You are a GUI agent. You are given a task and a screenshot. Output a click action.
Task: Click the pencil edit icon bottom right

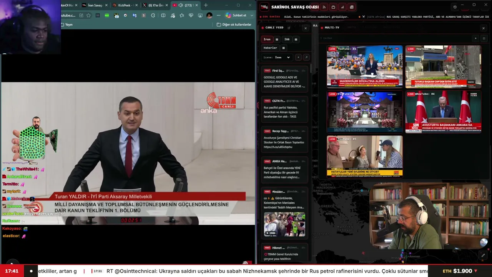483,255
